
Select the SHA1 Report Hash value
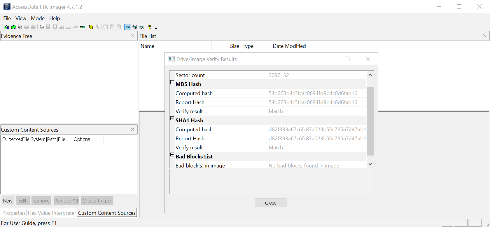[317, 139]
